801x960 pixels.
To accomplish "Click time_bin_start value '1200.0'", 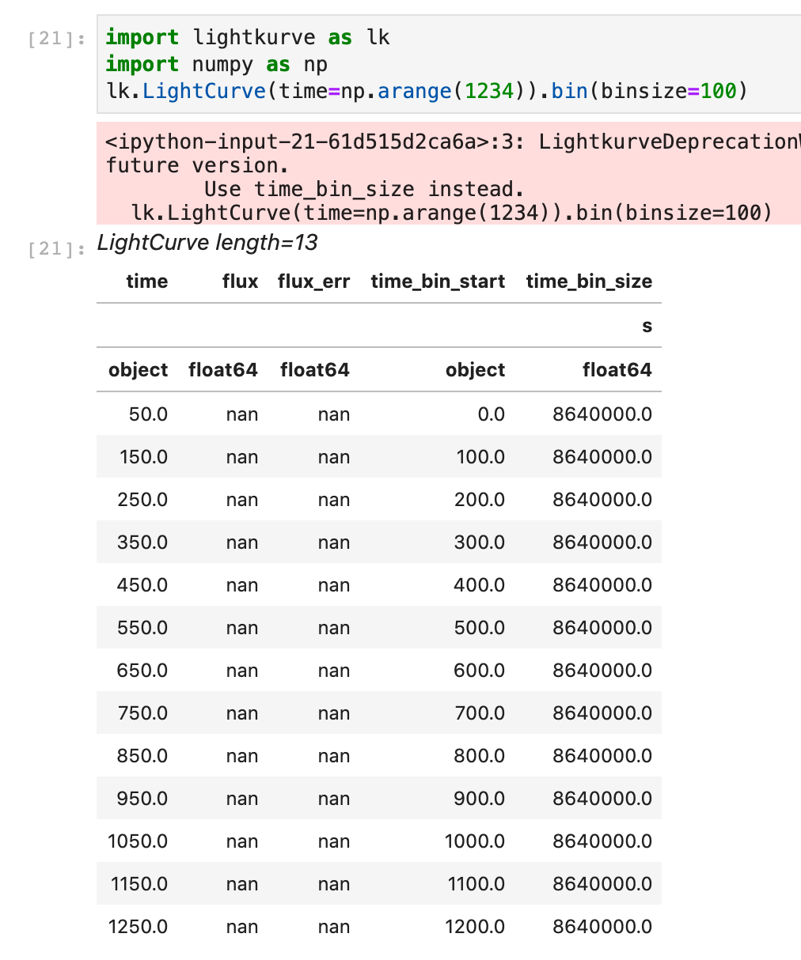I will tap(476, 927).
